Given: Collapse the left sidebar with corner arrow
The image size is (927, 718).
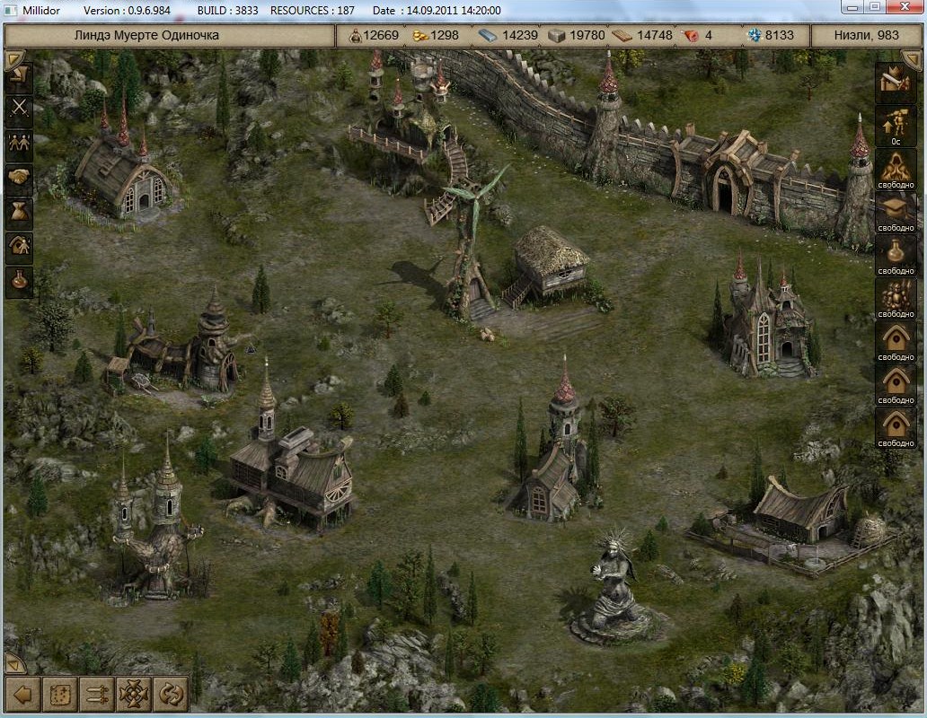Looking at the screenshot, I should [x=13, y=57].
